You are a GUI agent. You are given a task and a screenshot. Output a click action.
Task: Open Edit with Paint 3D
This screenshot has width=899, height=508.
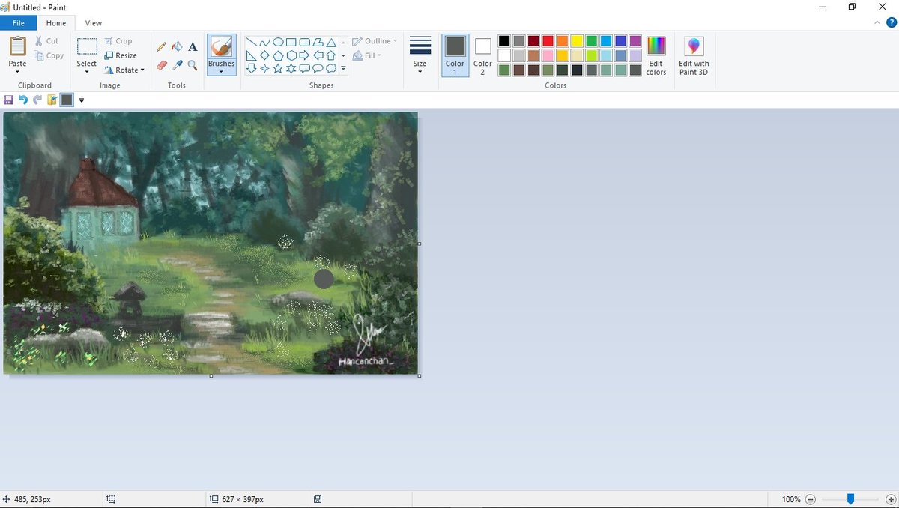click(694, 55)
